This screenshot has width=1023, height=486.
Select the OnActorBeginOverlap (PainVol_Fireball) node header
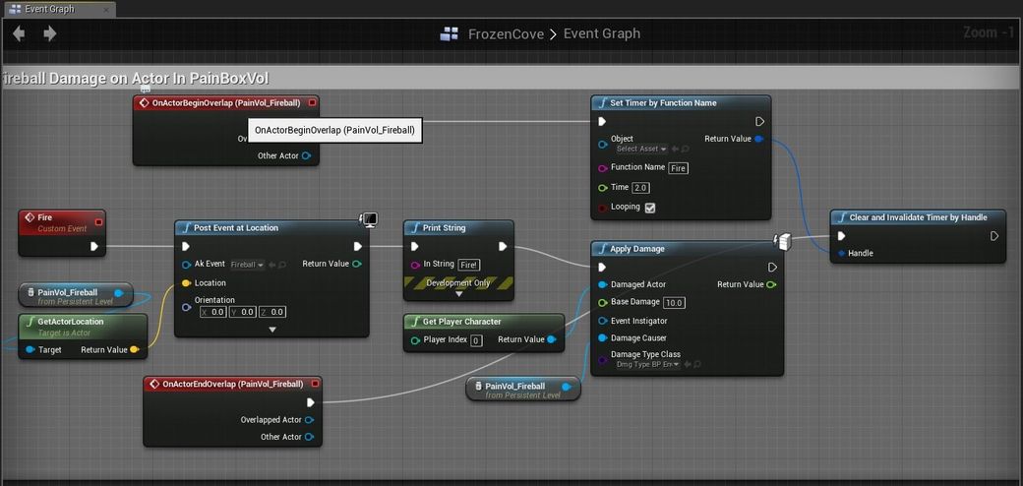point(225,103)
